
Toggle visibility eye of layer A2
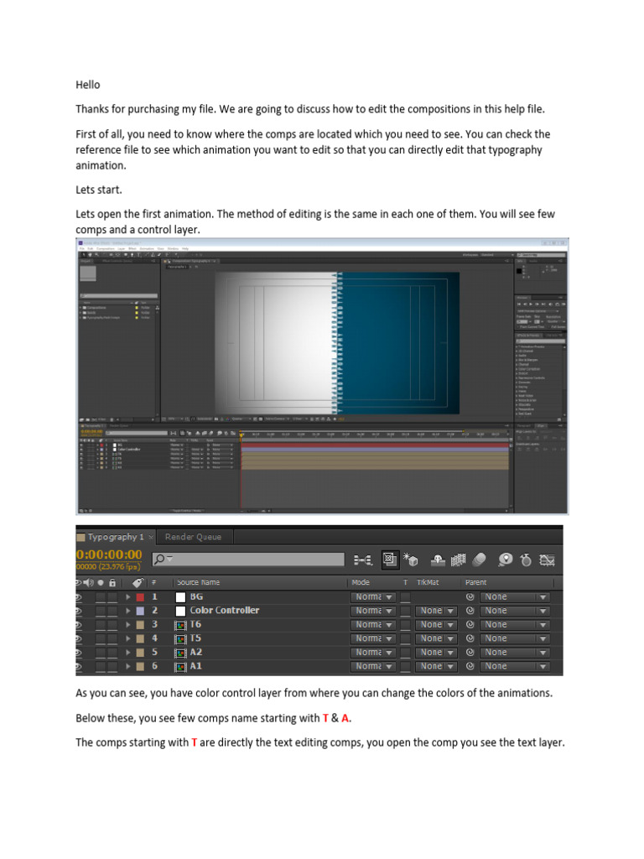(79, 652)
